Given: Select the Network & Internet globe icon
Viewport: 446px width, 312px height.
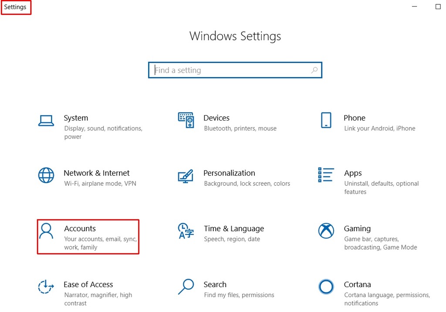Looking at the screenshot, I should coord(46,175).
